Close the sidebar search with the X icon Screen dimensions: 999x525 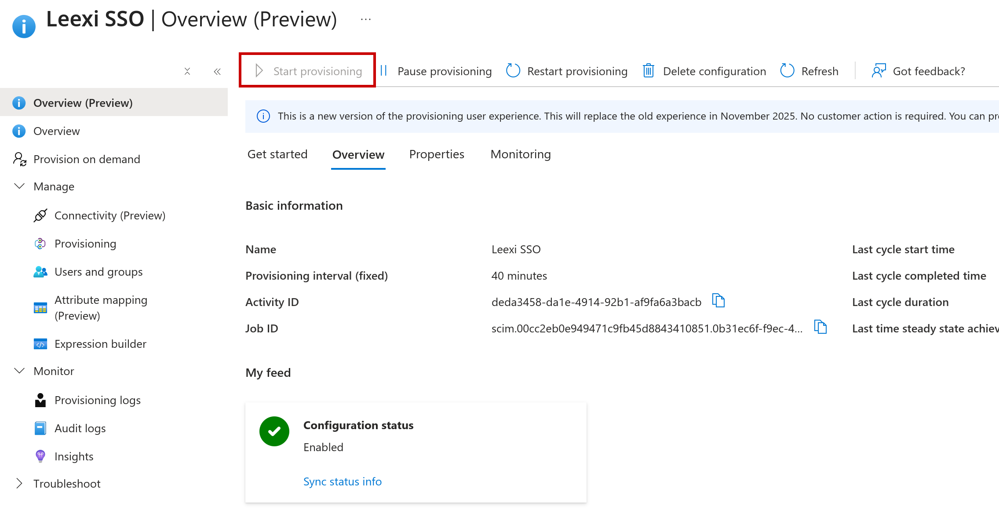[187, 71]
